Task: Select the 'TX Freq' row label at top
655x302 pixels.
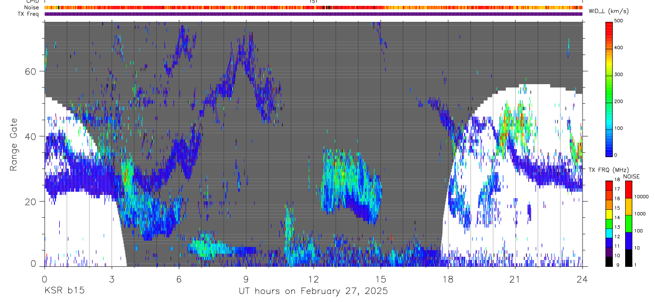Action: click(29, 14)
